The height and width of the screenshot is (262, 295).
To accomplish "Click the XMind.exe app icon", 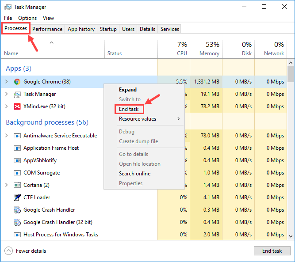I will (17, 106).
